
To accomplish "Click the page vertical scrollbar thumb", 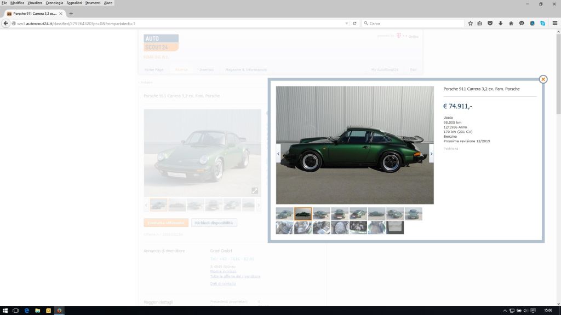I will pyautogui.click(x=558, y=74).
